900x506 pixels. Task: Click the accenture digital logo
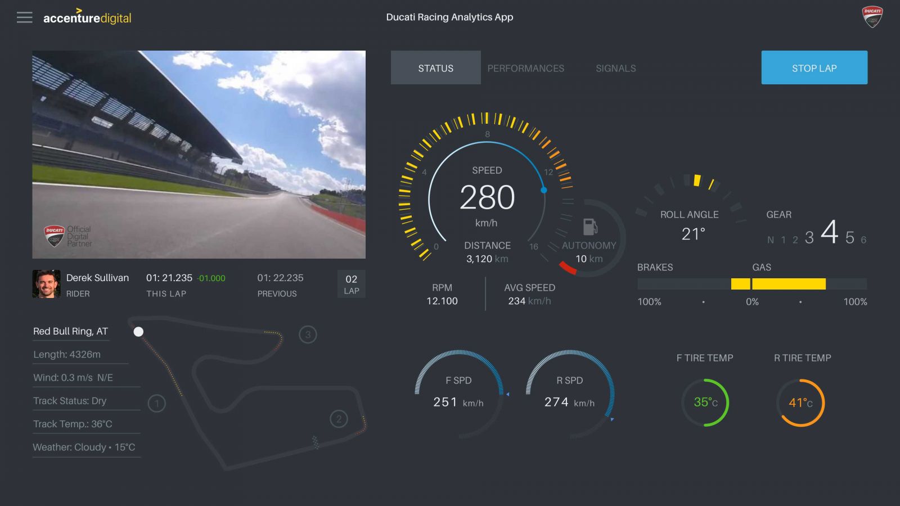[x=87, y=18]
